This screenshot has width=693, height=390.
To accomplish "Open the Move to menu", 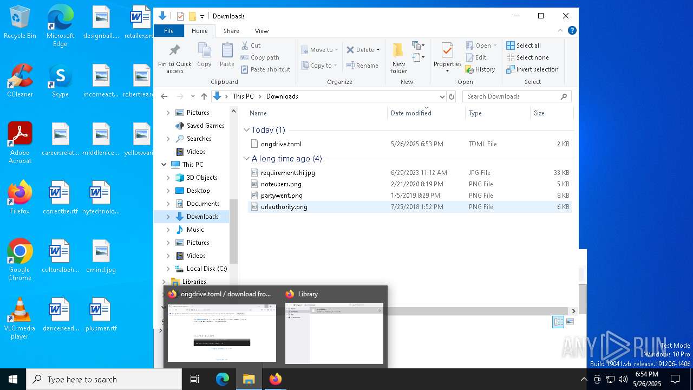I will point(319,50).
